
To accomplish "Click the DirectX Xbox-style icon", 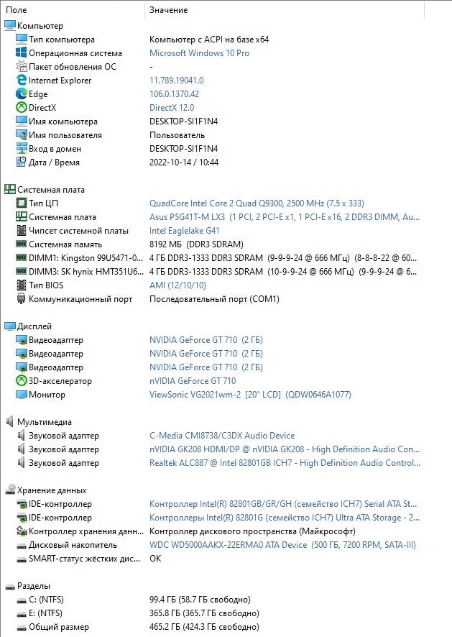I will point(22,108).
